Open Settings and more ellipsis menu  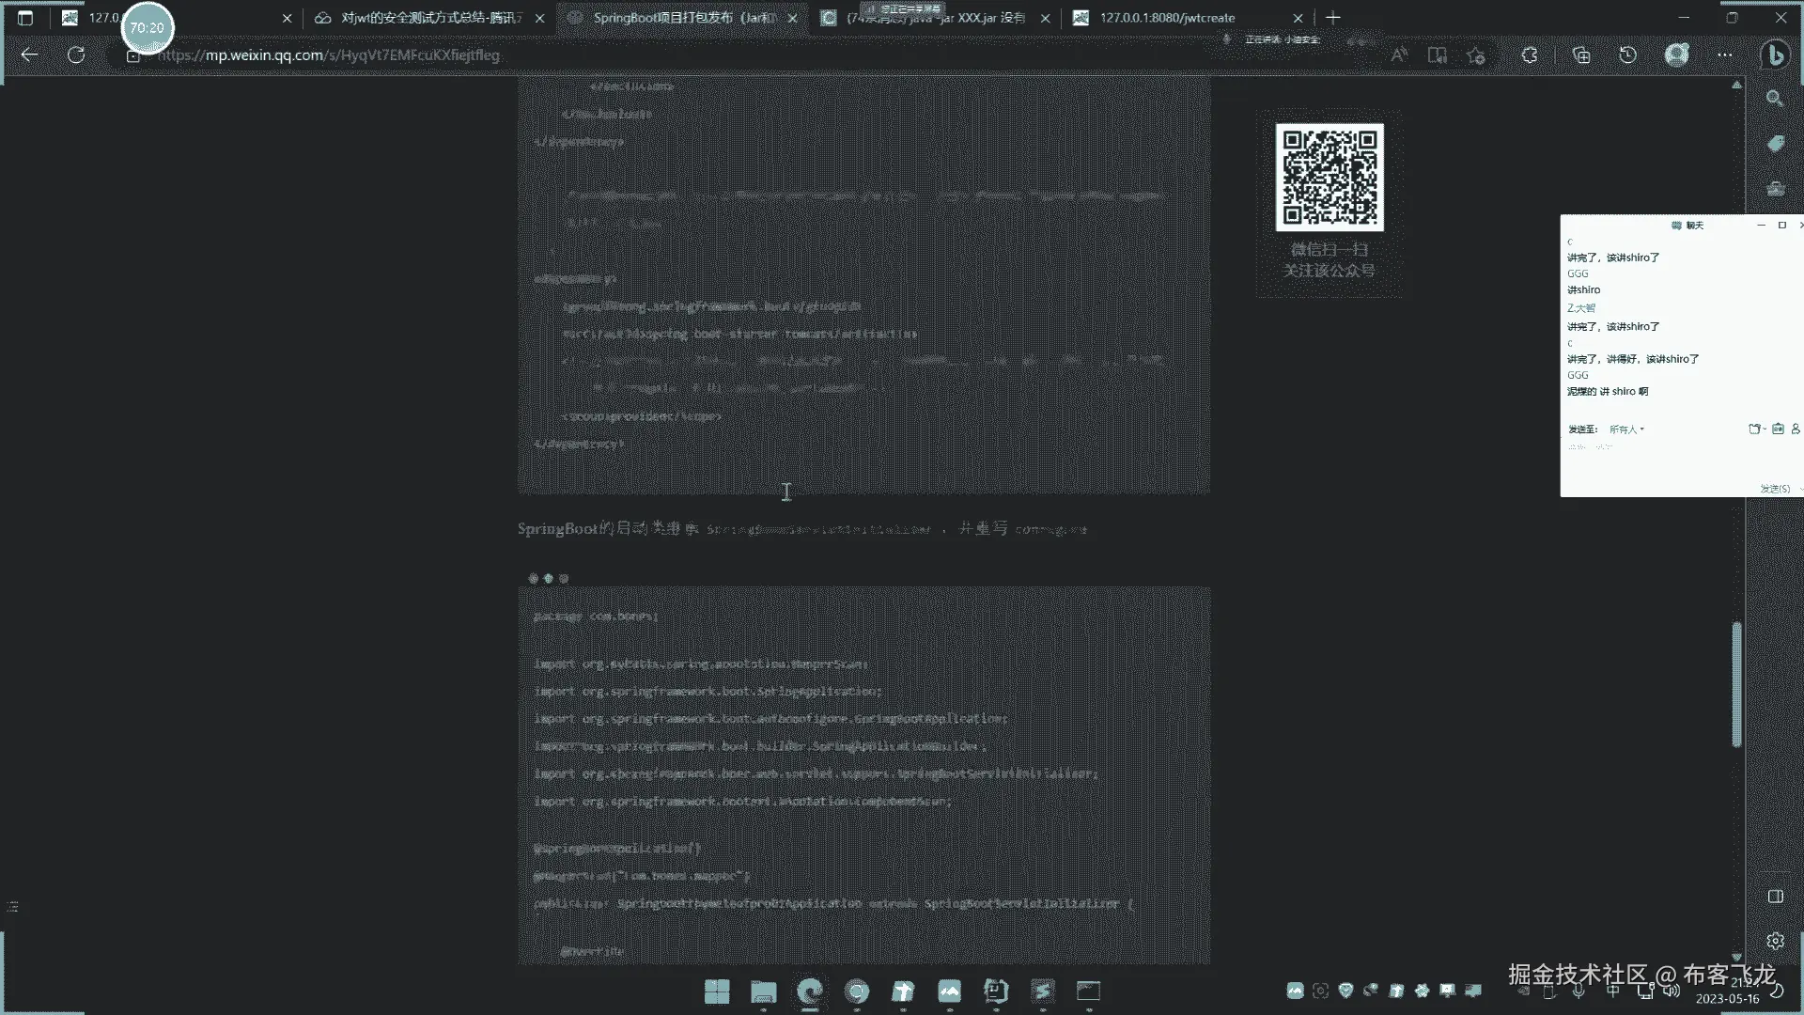pyautogui.click(x=1724, y=55)
